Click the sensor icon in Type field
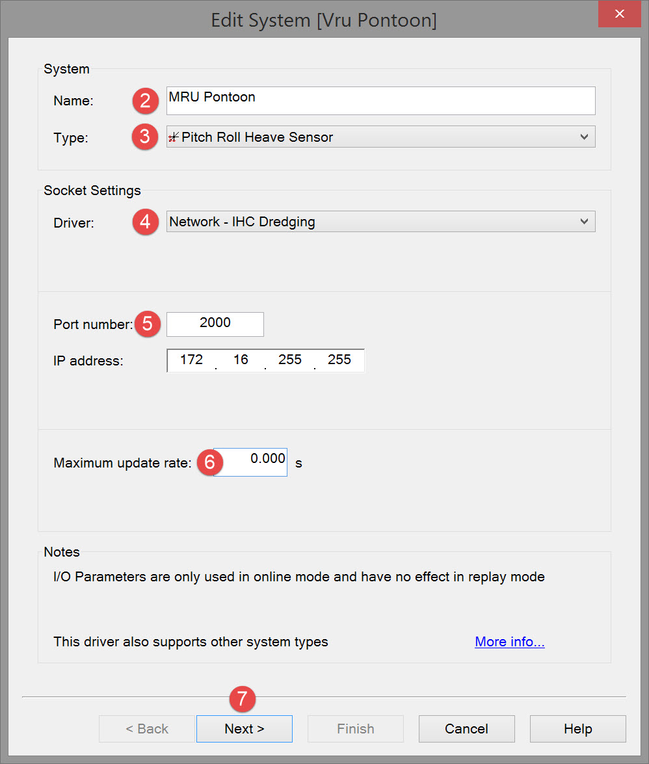649x764 pixels. click(x=173, y=137)
